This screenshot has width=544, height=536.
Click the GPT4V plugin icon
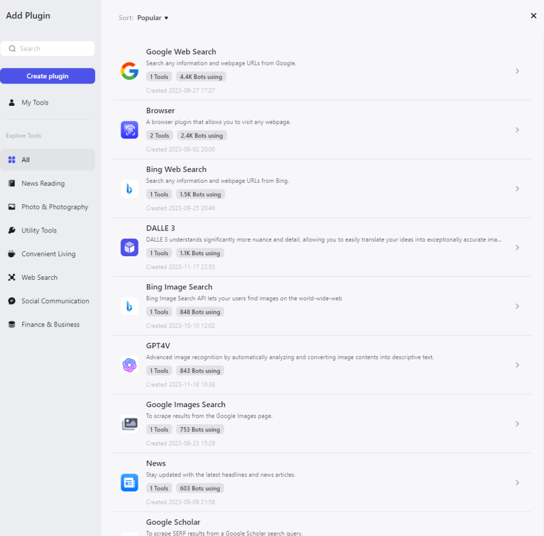coord(129,365)
